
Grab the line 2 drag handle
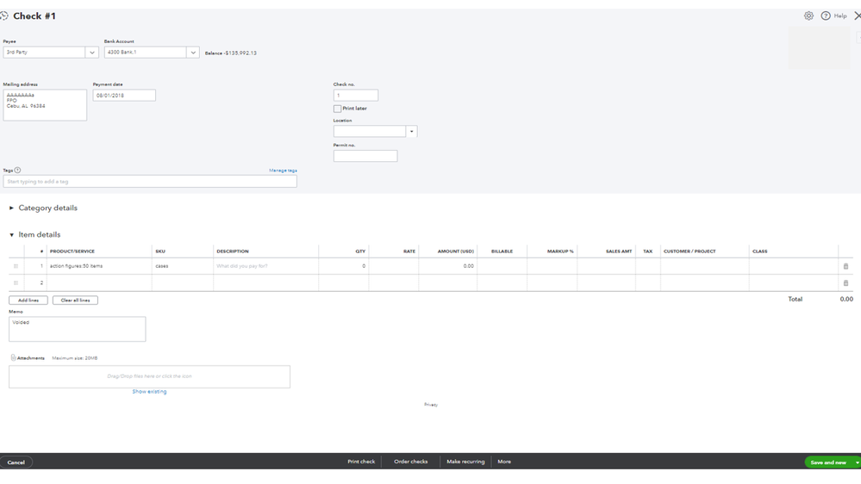click(x=16, y=283)
